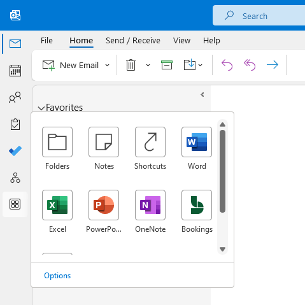
Task: Expand the Delete dropdown arrow
Action: (148, 65)
